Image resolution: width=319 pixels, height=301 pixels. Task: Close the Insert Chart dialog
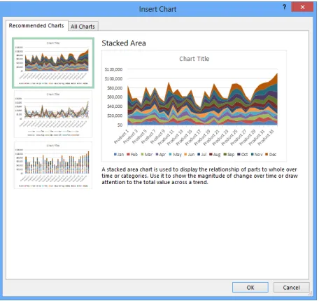[302, 7]
